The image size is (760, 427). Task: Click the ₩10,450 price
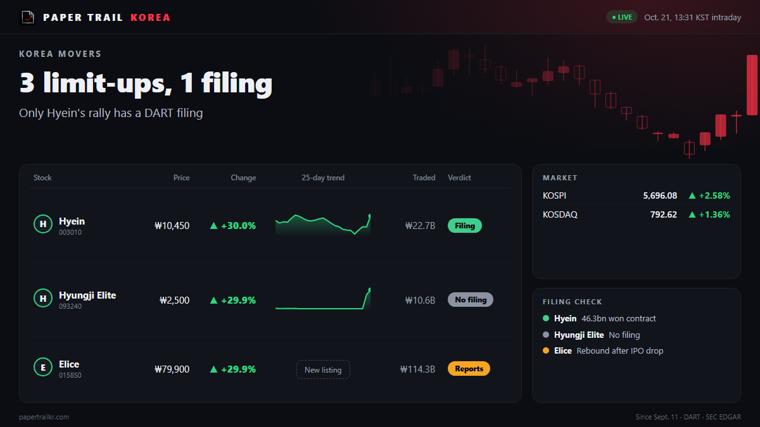(172, 226)
